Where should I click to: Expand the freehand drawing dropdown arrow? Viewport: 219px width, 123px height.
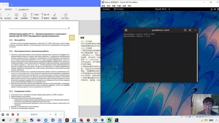click(x=57, y=18)
